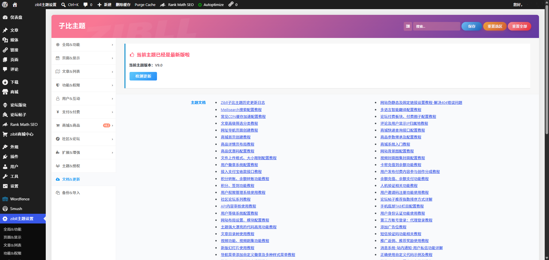549x260 pixels.
Task: Go to site via home icon
Action: tap(15, 5)
